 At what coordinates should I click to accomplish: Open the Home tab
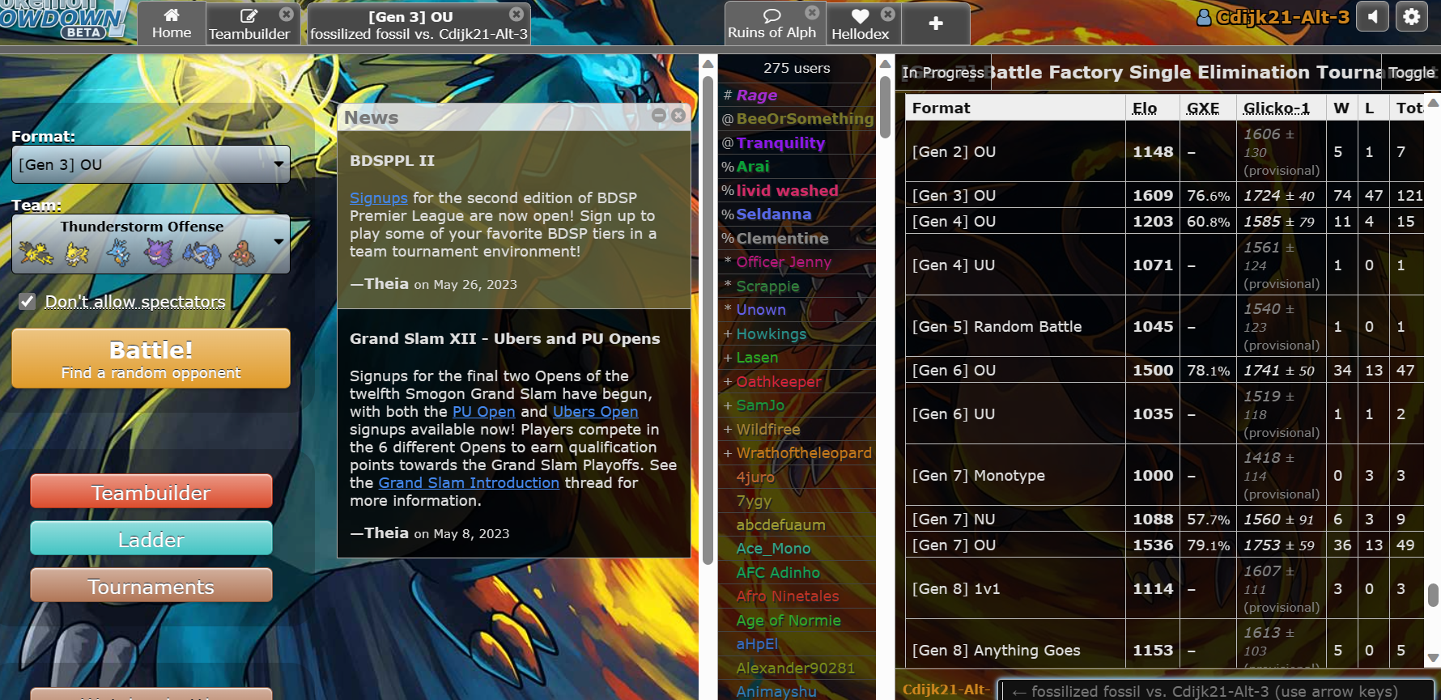click(x=172, y=23)
